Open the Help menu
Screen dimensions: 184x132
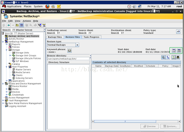(x=35, y=21)
